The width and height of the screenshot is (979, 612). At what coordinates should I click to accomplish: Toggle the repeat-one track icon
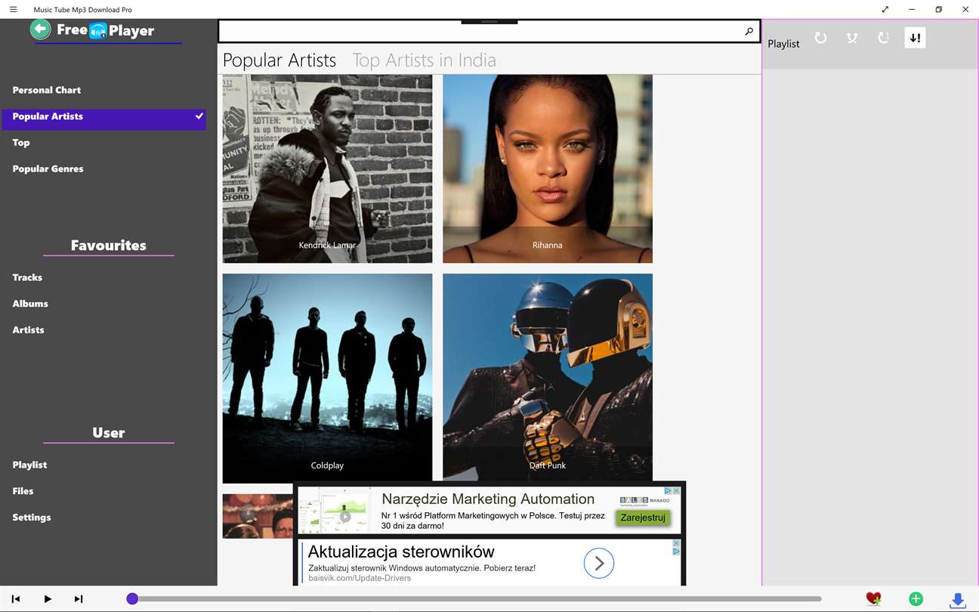pos(883,38)
